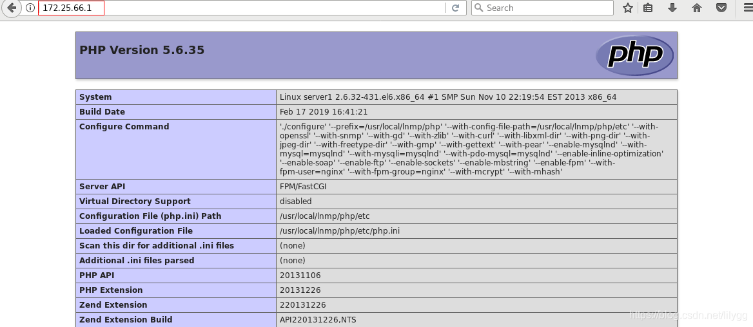This screenshot has height=327, width=753.
Task: Click the Zend Extension label
Action: (x=113, y=305)
